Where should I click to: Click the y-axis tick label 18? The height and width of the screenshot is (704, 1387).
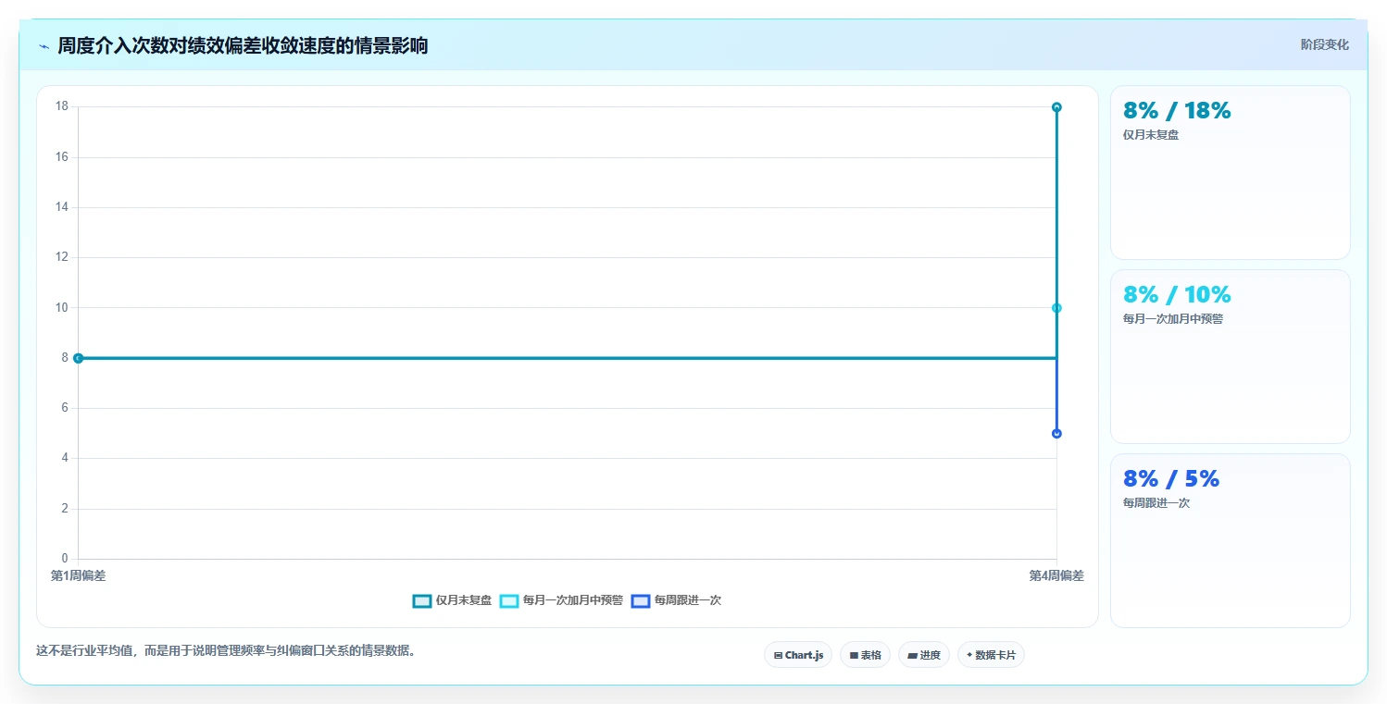tap(62, 106)
